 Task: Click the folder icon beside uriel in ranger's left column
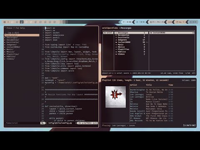coord(105,33)
